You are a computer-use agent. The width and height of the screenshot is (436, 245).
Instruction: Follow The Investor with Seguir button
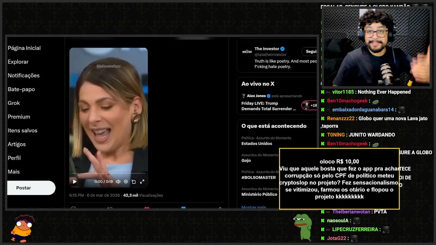309,52
